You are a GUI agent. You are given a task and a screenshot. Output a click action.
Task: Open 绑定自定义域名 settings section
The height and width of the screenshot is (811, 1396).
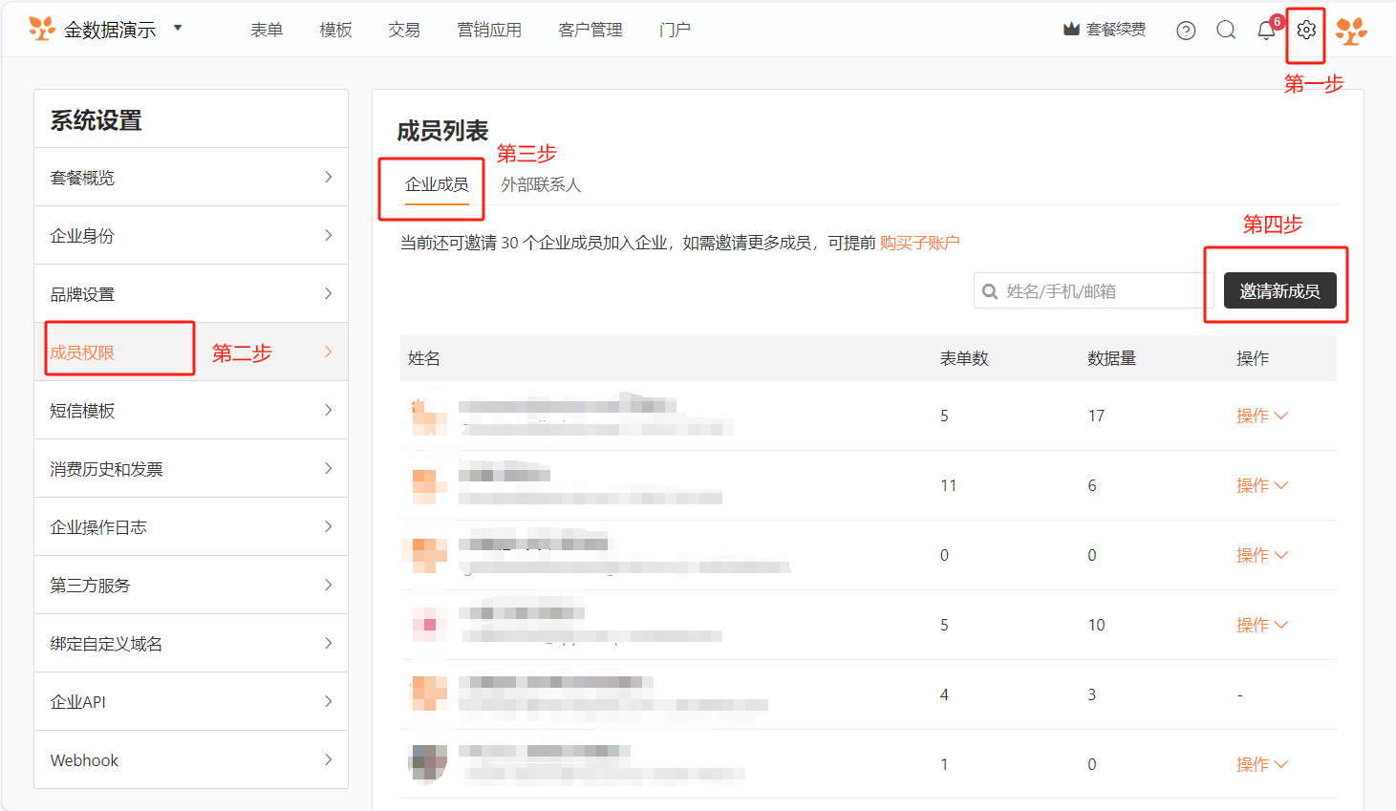pos(191,644)
